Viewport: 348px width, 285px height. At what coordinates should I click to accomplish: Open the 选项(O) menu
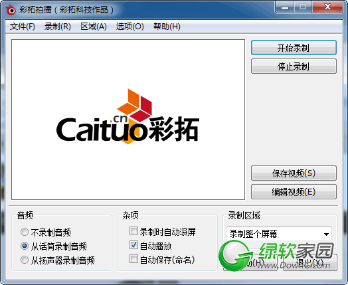click(x=130, y=27)
